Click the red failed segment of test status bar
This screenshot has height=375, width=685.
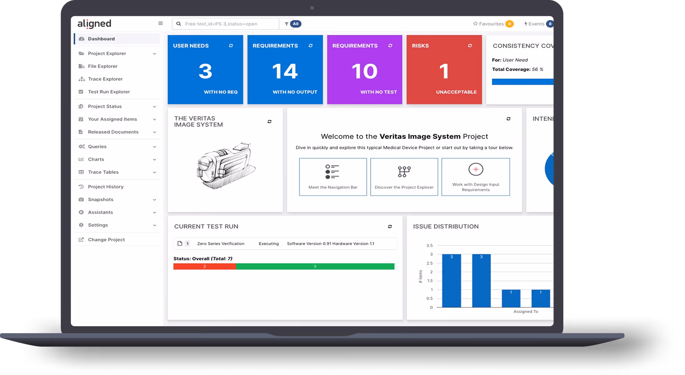tap(205, 267)
